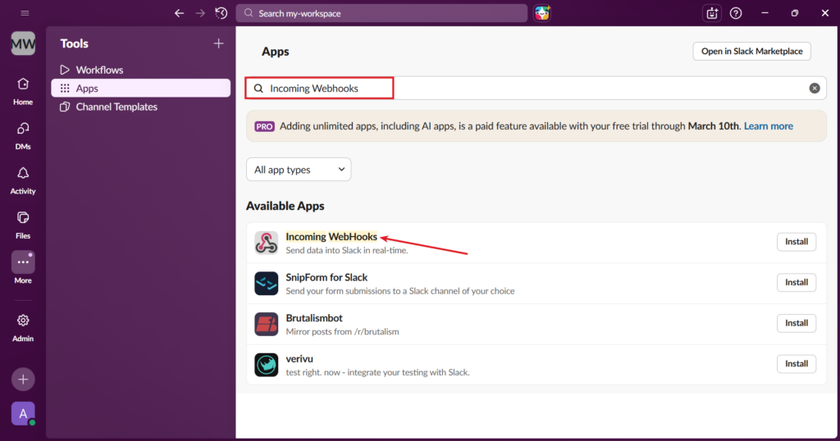Install the Brutalismbot app
The width and height of the screenshot is (840, 441).
click(x=796, y=323)
